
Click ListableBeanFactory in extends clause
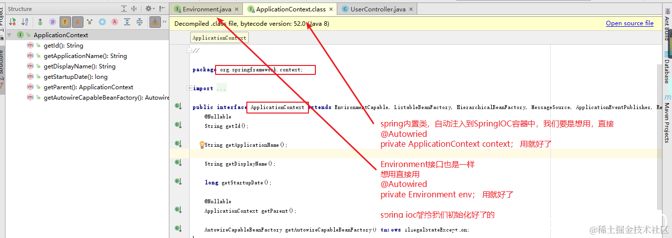pos(423,108)
